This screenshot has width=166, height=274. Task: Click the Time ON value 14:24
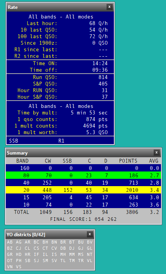tap(100, 63)
